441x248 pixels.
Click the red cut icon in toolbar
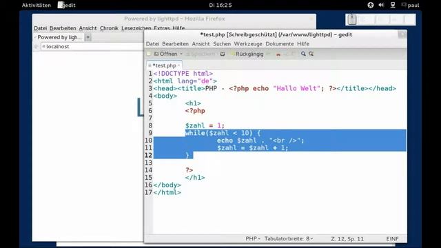[278, 54]
